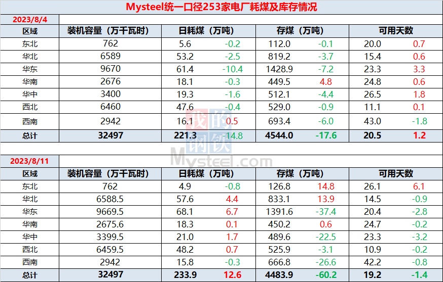
Task: Click the stock value "450.2"
Action: tap(279, 224)
